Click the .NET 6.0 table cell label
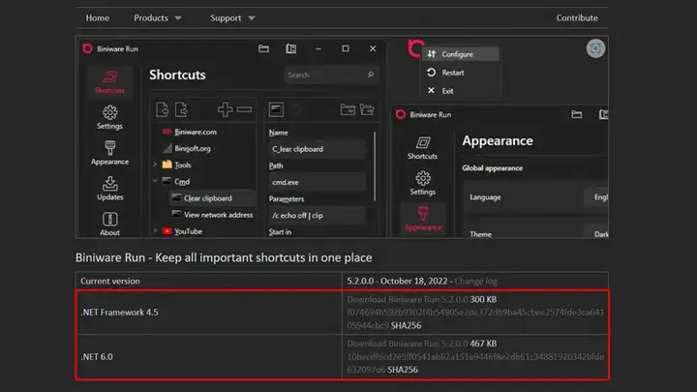 pyautogui.click(x=97, y=357)
